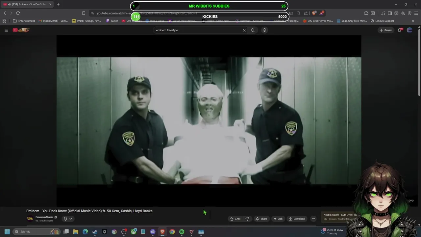Open the Windows Start menu
This screenshot has width=421, height=237.
(x=7, y=232)
